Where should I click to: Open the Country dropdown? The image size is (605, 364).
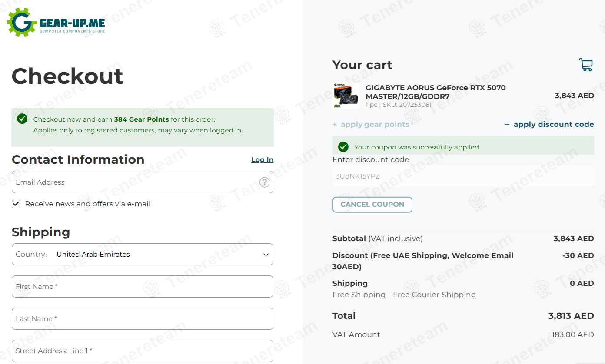tap(142, 255)
